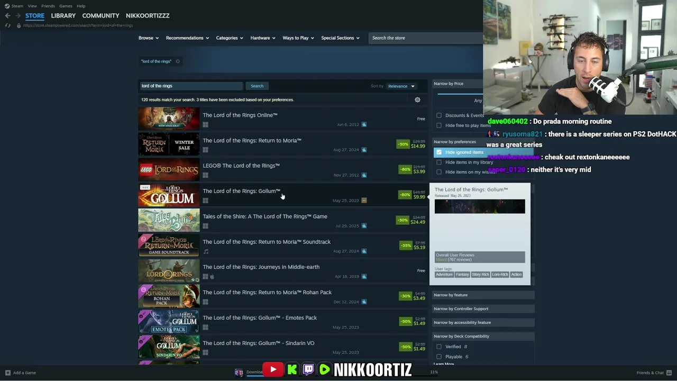This screenshot has height=381, width=677.
Task: Click the music note icon under Return to Moria Soundtrack
Action: click(206, 251)
